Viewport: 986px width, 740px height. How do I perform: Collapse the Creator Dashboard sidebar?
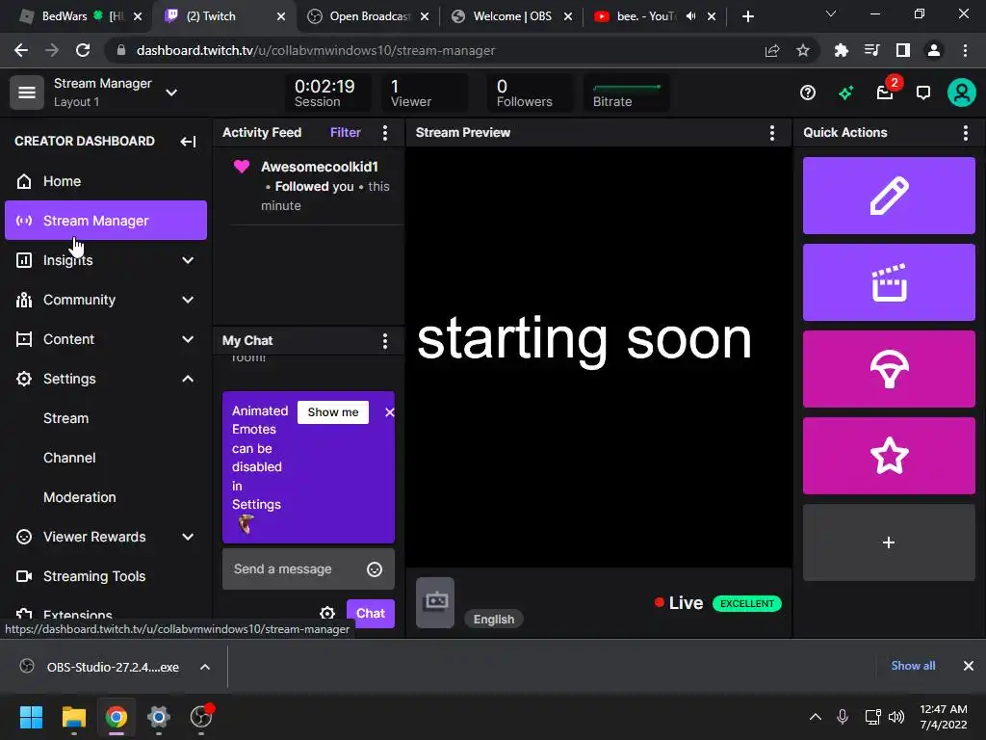pos(188,142)
